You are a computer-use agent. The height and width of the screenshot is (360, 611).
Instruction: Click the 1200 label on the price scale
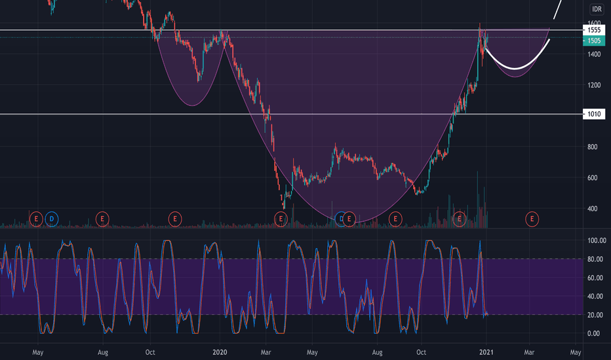tap(594, 85)
